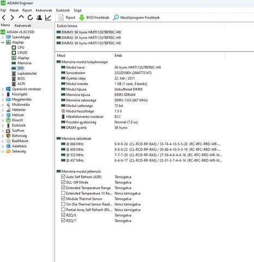
Task: Toggle RZQ/6 checkbox
Action: pos(63,215)
